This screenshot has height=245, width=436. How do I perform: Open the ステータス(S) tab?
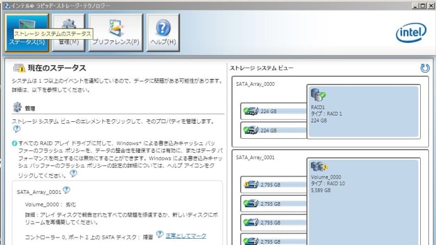27,33
